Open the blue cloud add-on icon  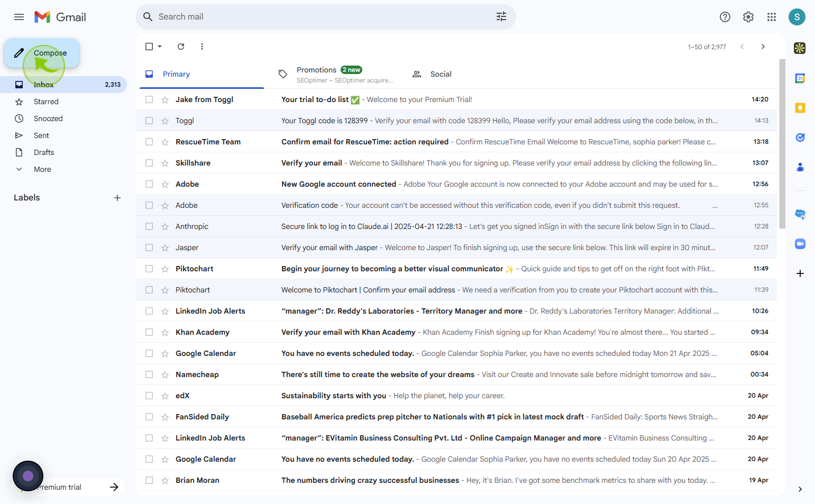pyautogui.click(x=800, y=214)
